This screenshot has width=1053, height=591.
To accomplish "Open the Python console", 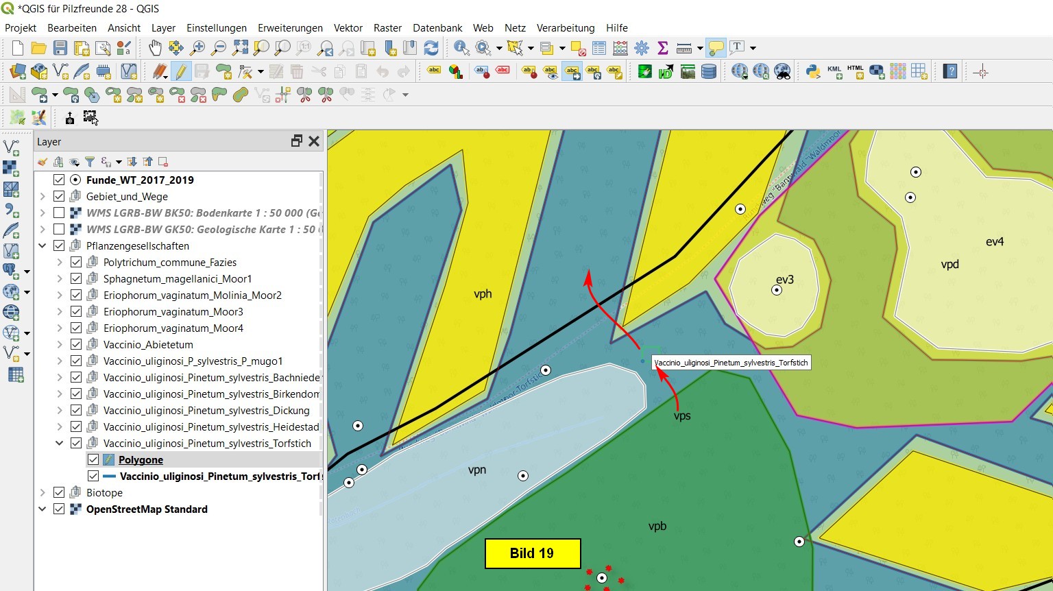I will coord(813,72).
